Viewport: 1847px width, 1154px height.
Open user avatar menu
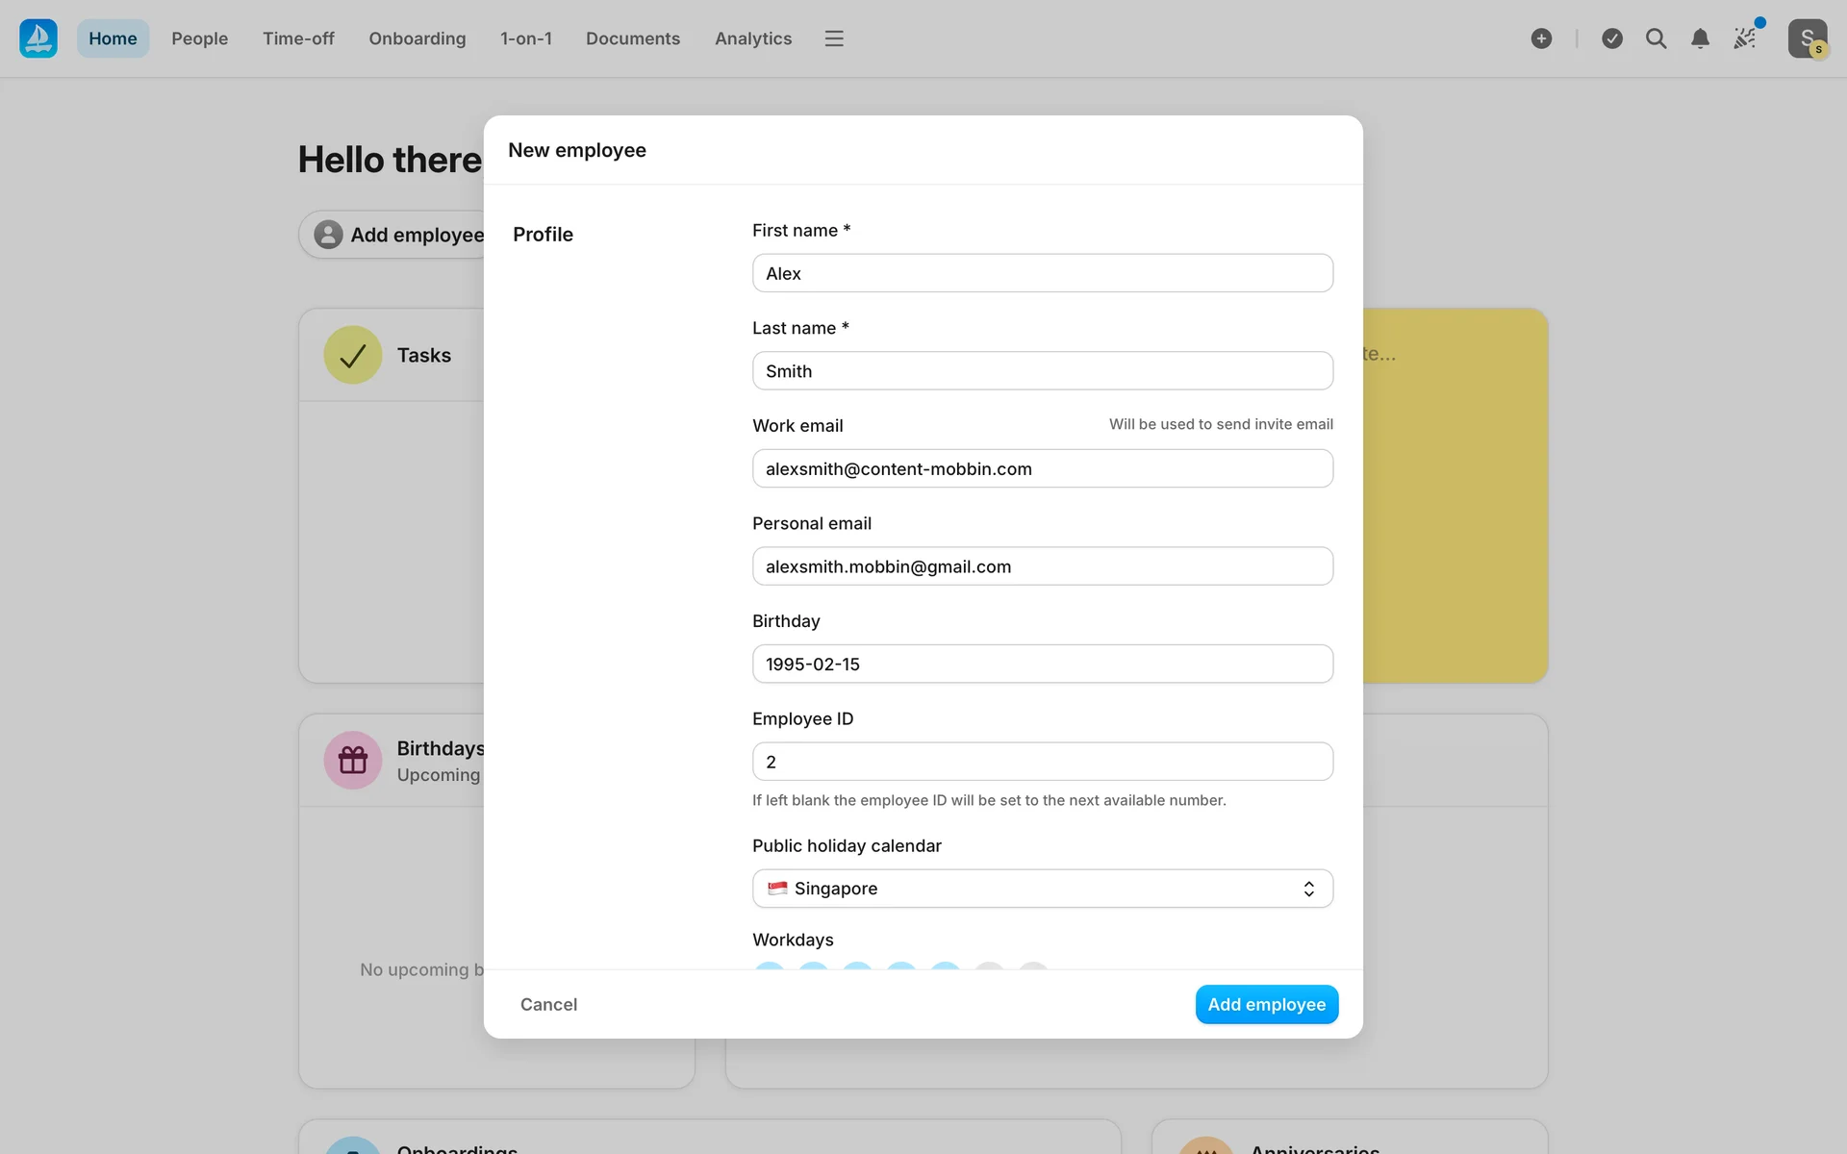[x=1807, y=38]
